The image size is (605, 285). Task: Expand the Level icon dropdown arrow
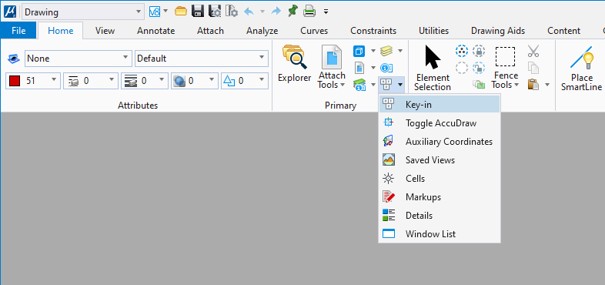[x=400, y=51]
